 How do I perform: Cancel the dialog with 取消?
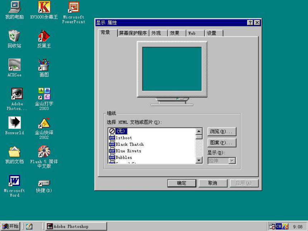point(213,183)
